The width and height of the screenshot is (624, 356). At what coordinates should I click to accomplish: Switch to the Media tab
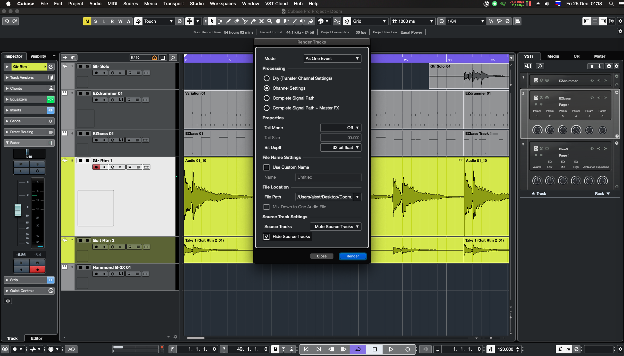click(x=553, y=56)
